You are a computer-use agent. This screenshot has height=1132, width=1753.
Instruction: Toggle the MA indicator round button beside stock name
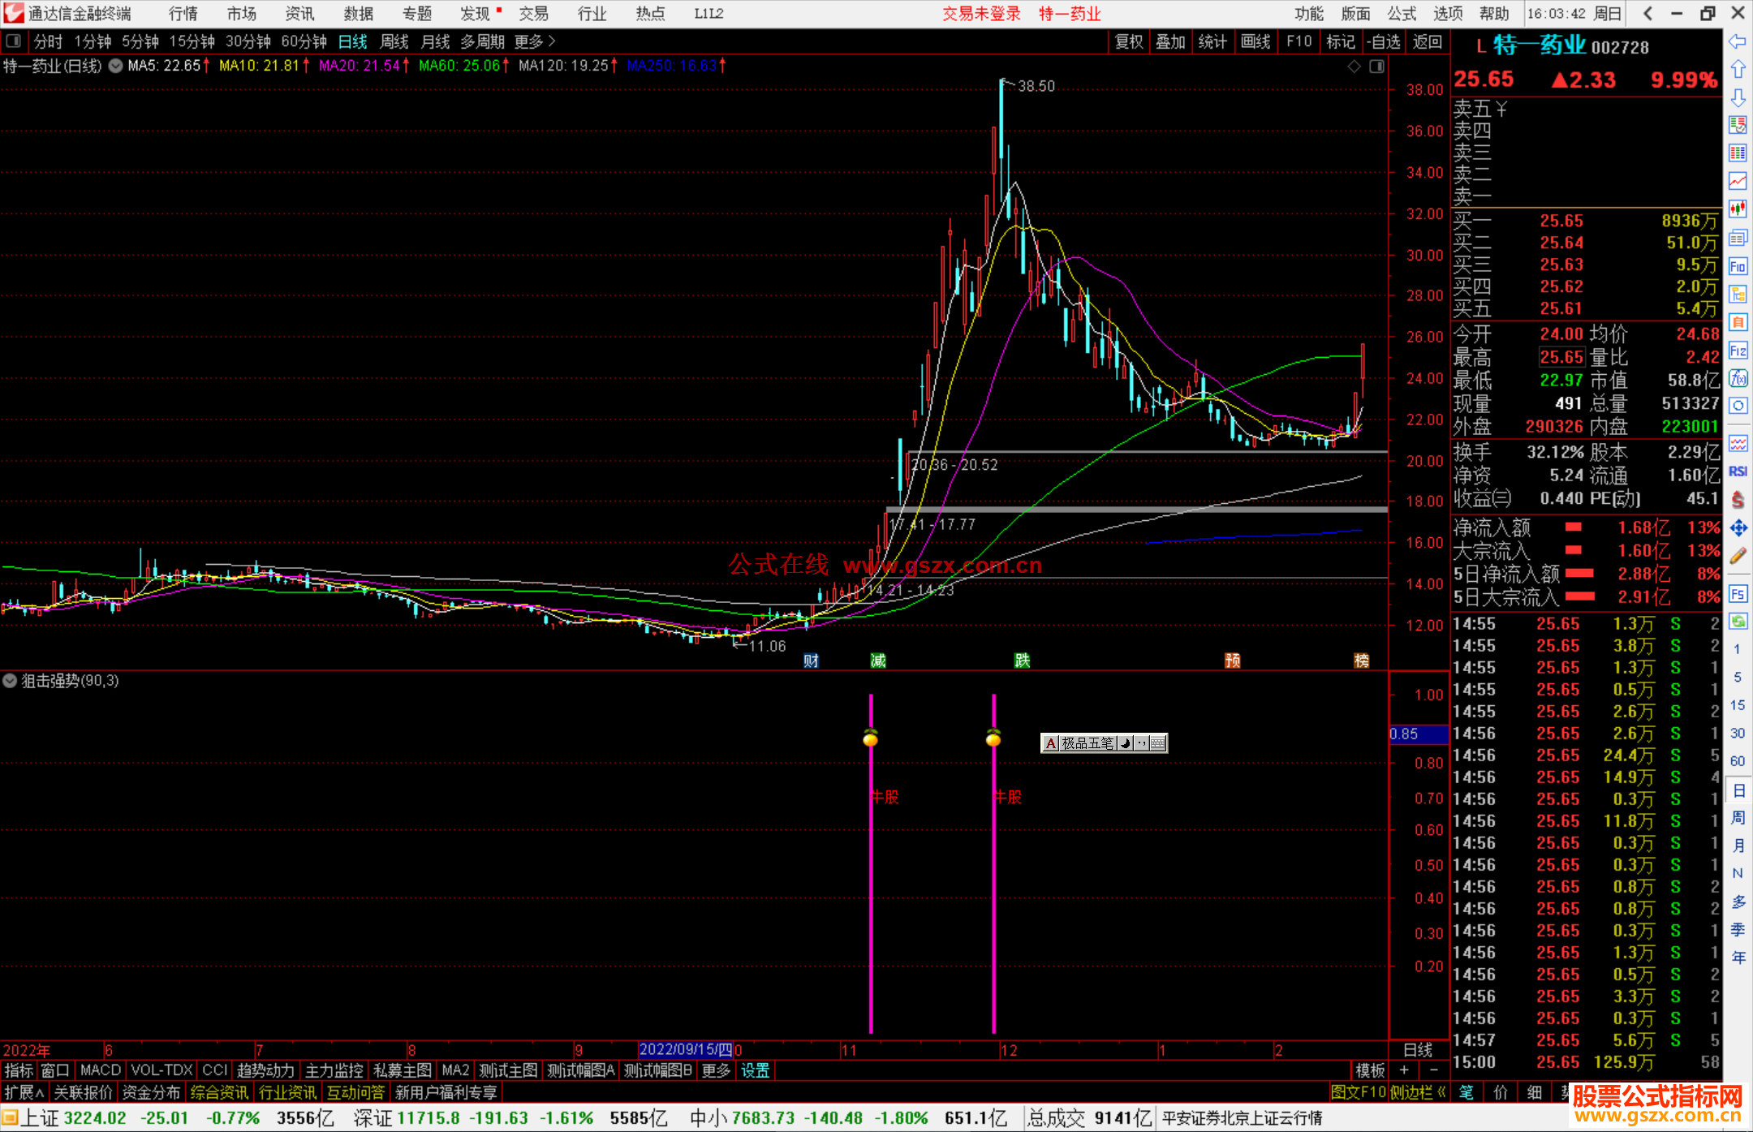point(116,66)
